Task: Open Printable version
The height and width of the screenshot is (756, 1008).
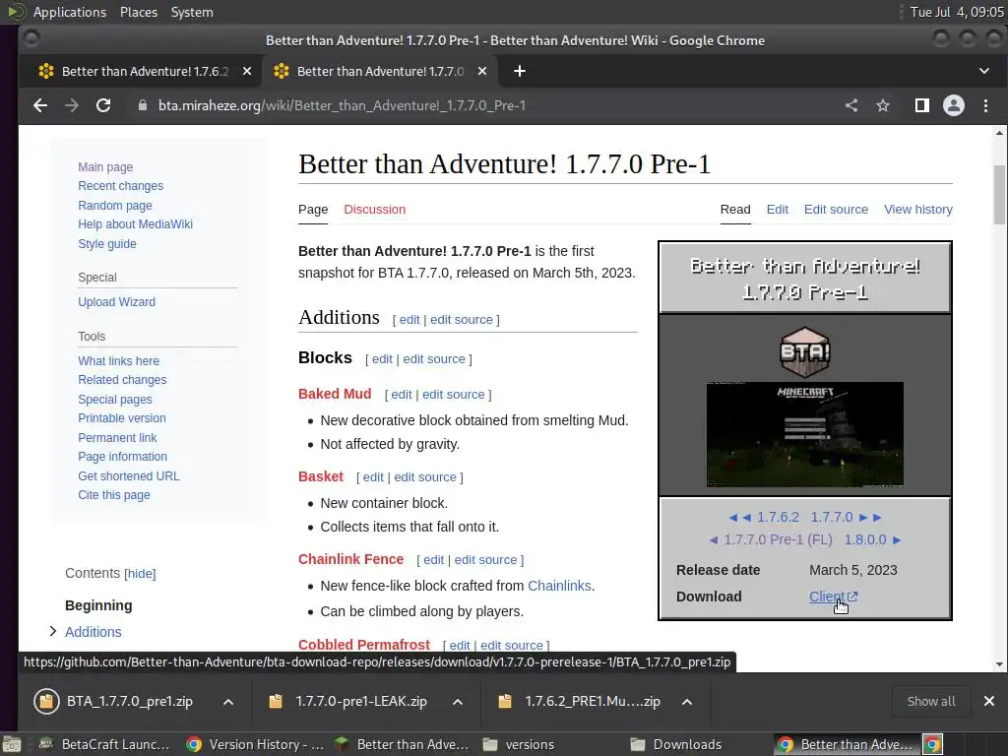Action: [x=121, y=418]
